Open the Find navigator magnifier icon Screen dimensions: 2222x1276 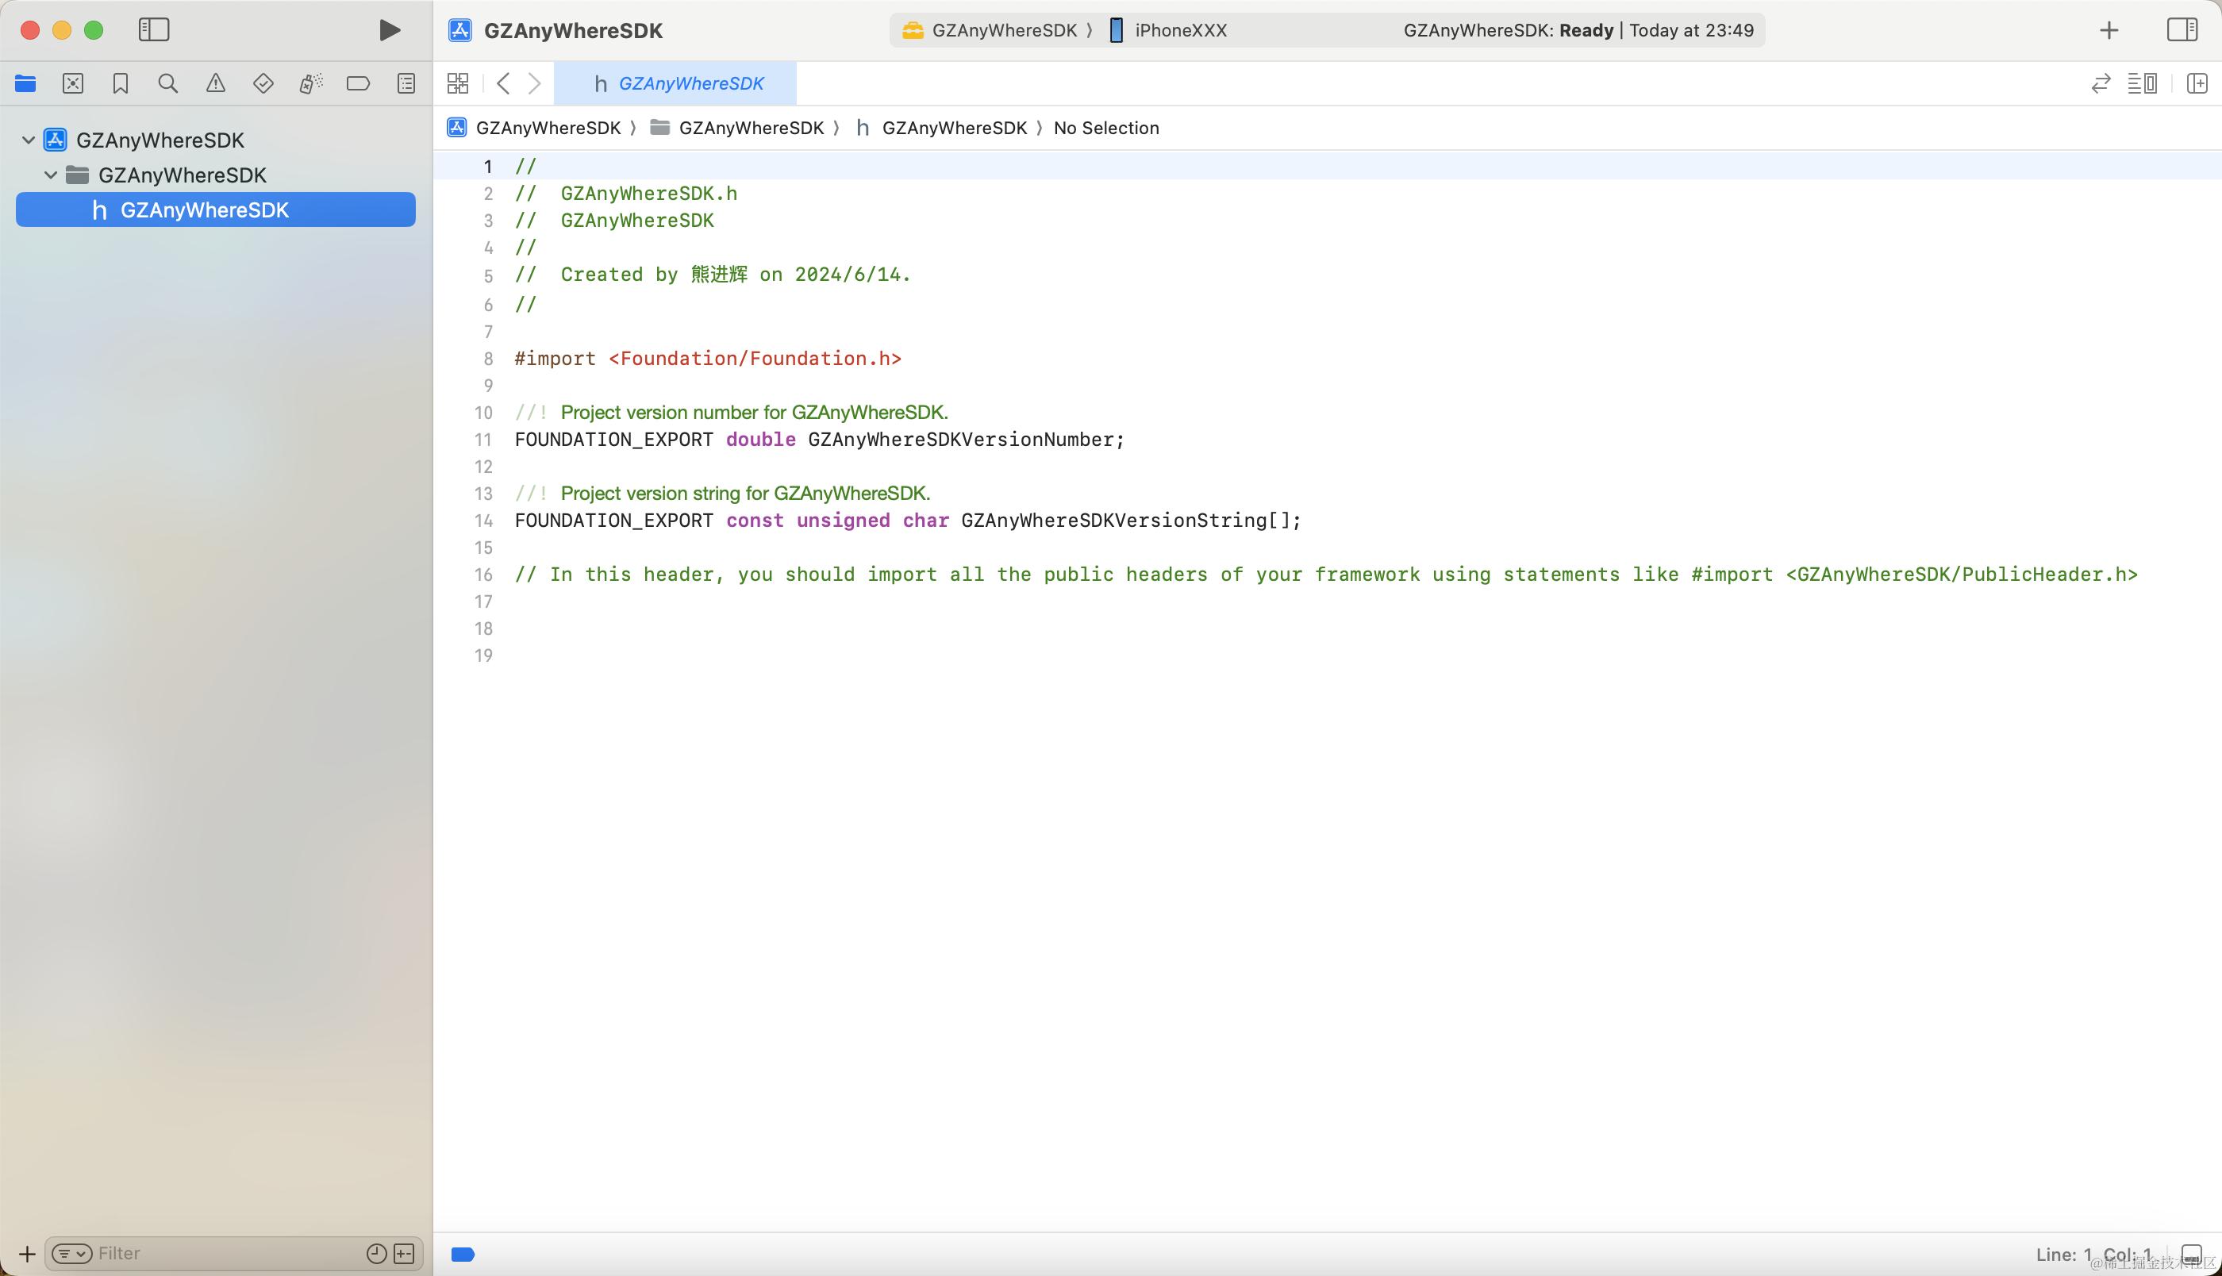pyautogui.click(x=167, y=83)
